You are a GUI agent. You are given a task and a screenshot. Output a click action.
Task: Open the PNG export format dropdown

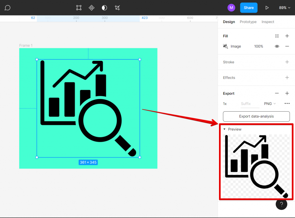270,104
